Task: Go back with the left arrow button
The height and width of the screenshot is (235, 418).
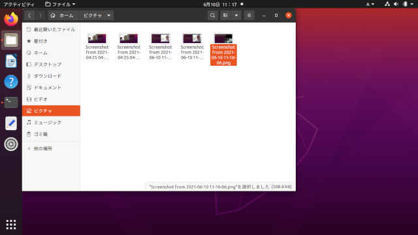Action: click(x=29, y=16)
